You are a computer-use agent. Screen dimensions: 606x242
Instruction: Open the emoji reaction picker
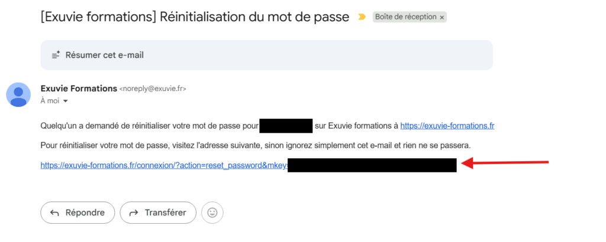pyautogui.click(x=212, y=212)
